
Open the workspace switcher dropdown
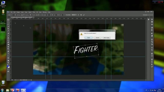148,15
